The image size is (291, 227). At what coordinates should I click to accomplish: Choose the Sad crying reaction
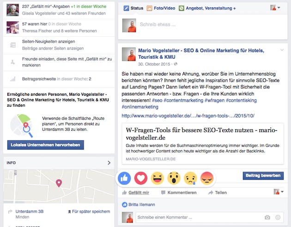[190, 178]
